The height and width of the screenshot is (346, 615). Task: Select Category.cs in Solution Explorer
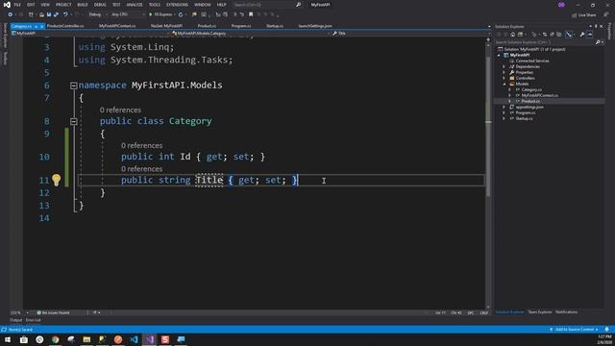[x=531, y=89]
